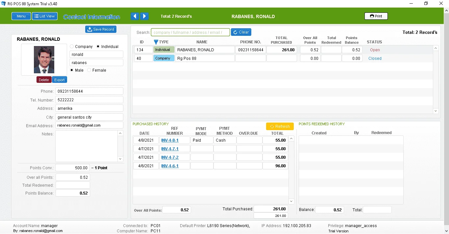This screenshot has width=449, height=234.
Task: Open invoice INV-4-7-1
Action: [x=170, y=149]
